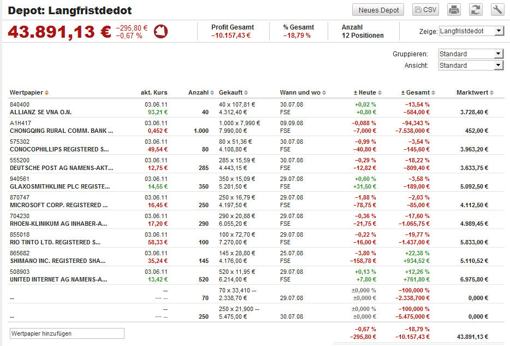Viewport: 510px width, 346px height.
Task: Sort by Gekauft column arrows
Action: click(246, 93)
